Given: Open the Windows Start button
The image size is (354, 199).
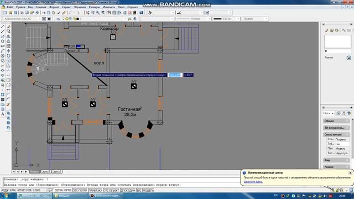Looking at the screenshot, I should (x=6, y=196).
